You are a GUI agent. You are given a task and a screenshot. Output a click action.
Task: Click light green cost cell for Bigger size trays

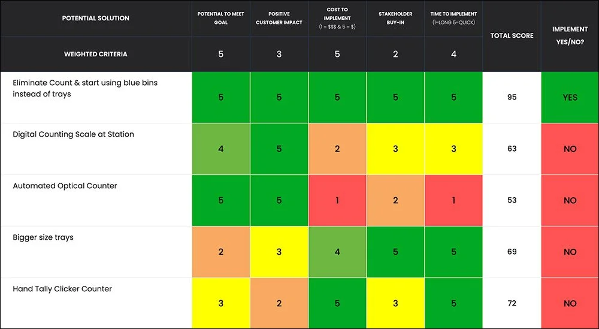tap(337, 252)
